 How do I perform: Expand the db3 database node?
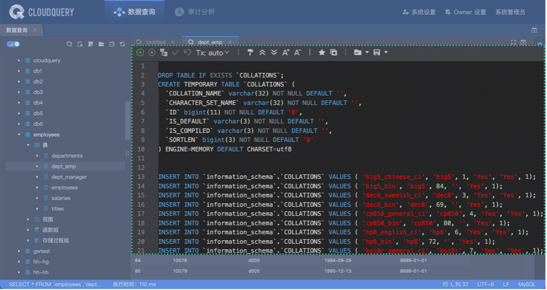[x=19, y=92]
